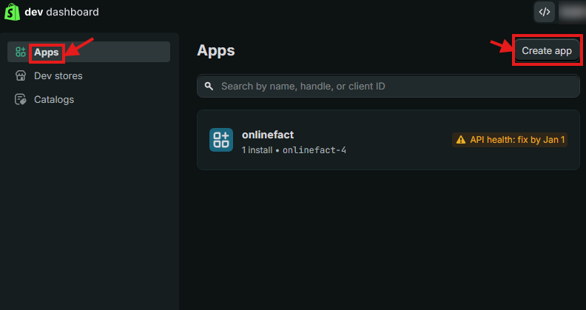Click the dev dashboard title text
Viewport: 586px width, 310px height.
61,12
